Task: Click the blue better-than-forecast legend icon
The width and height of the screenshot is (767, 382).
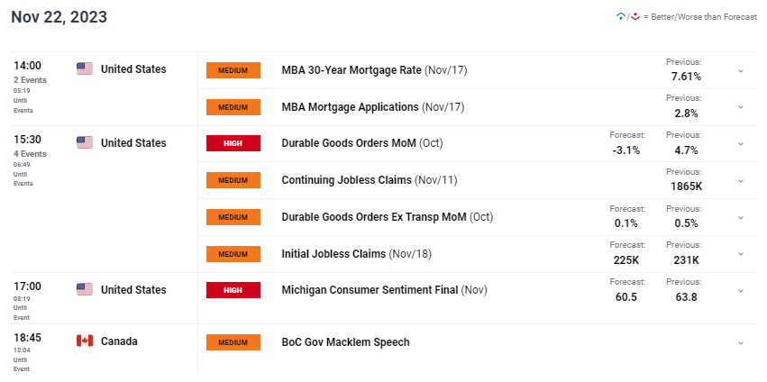Action: pos(621,16)
